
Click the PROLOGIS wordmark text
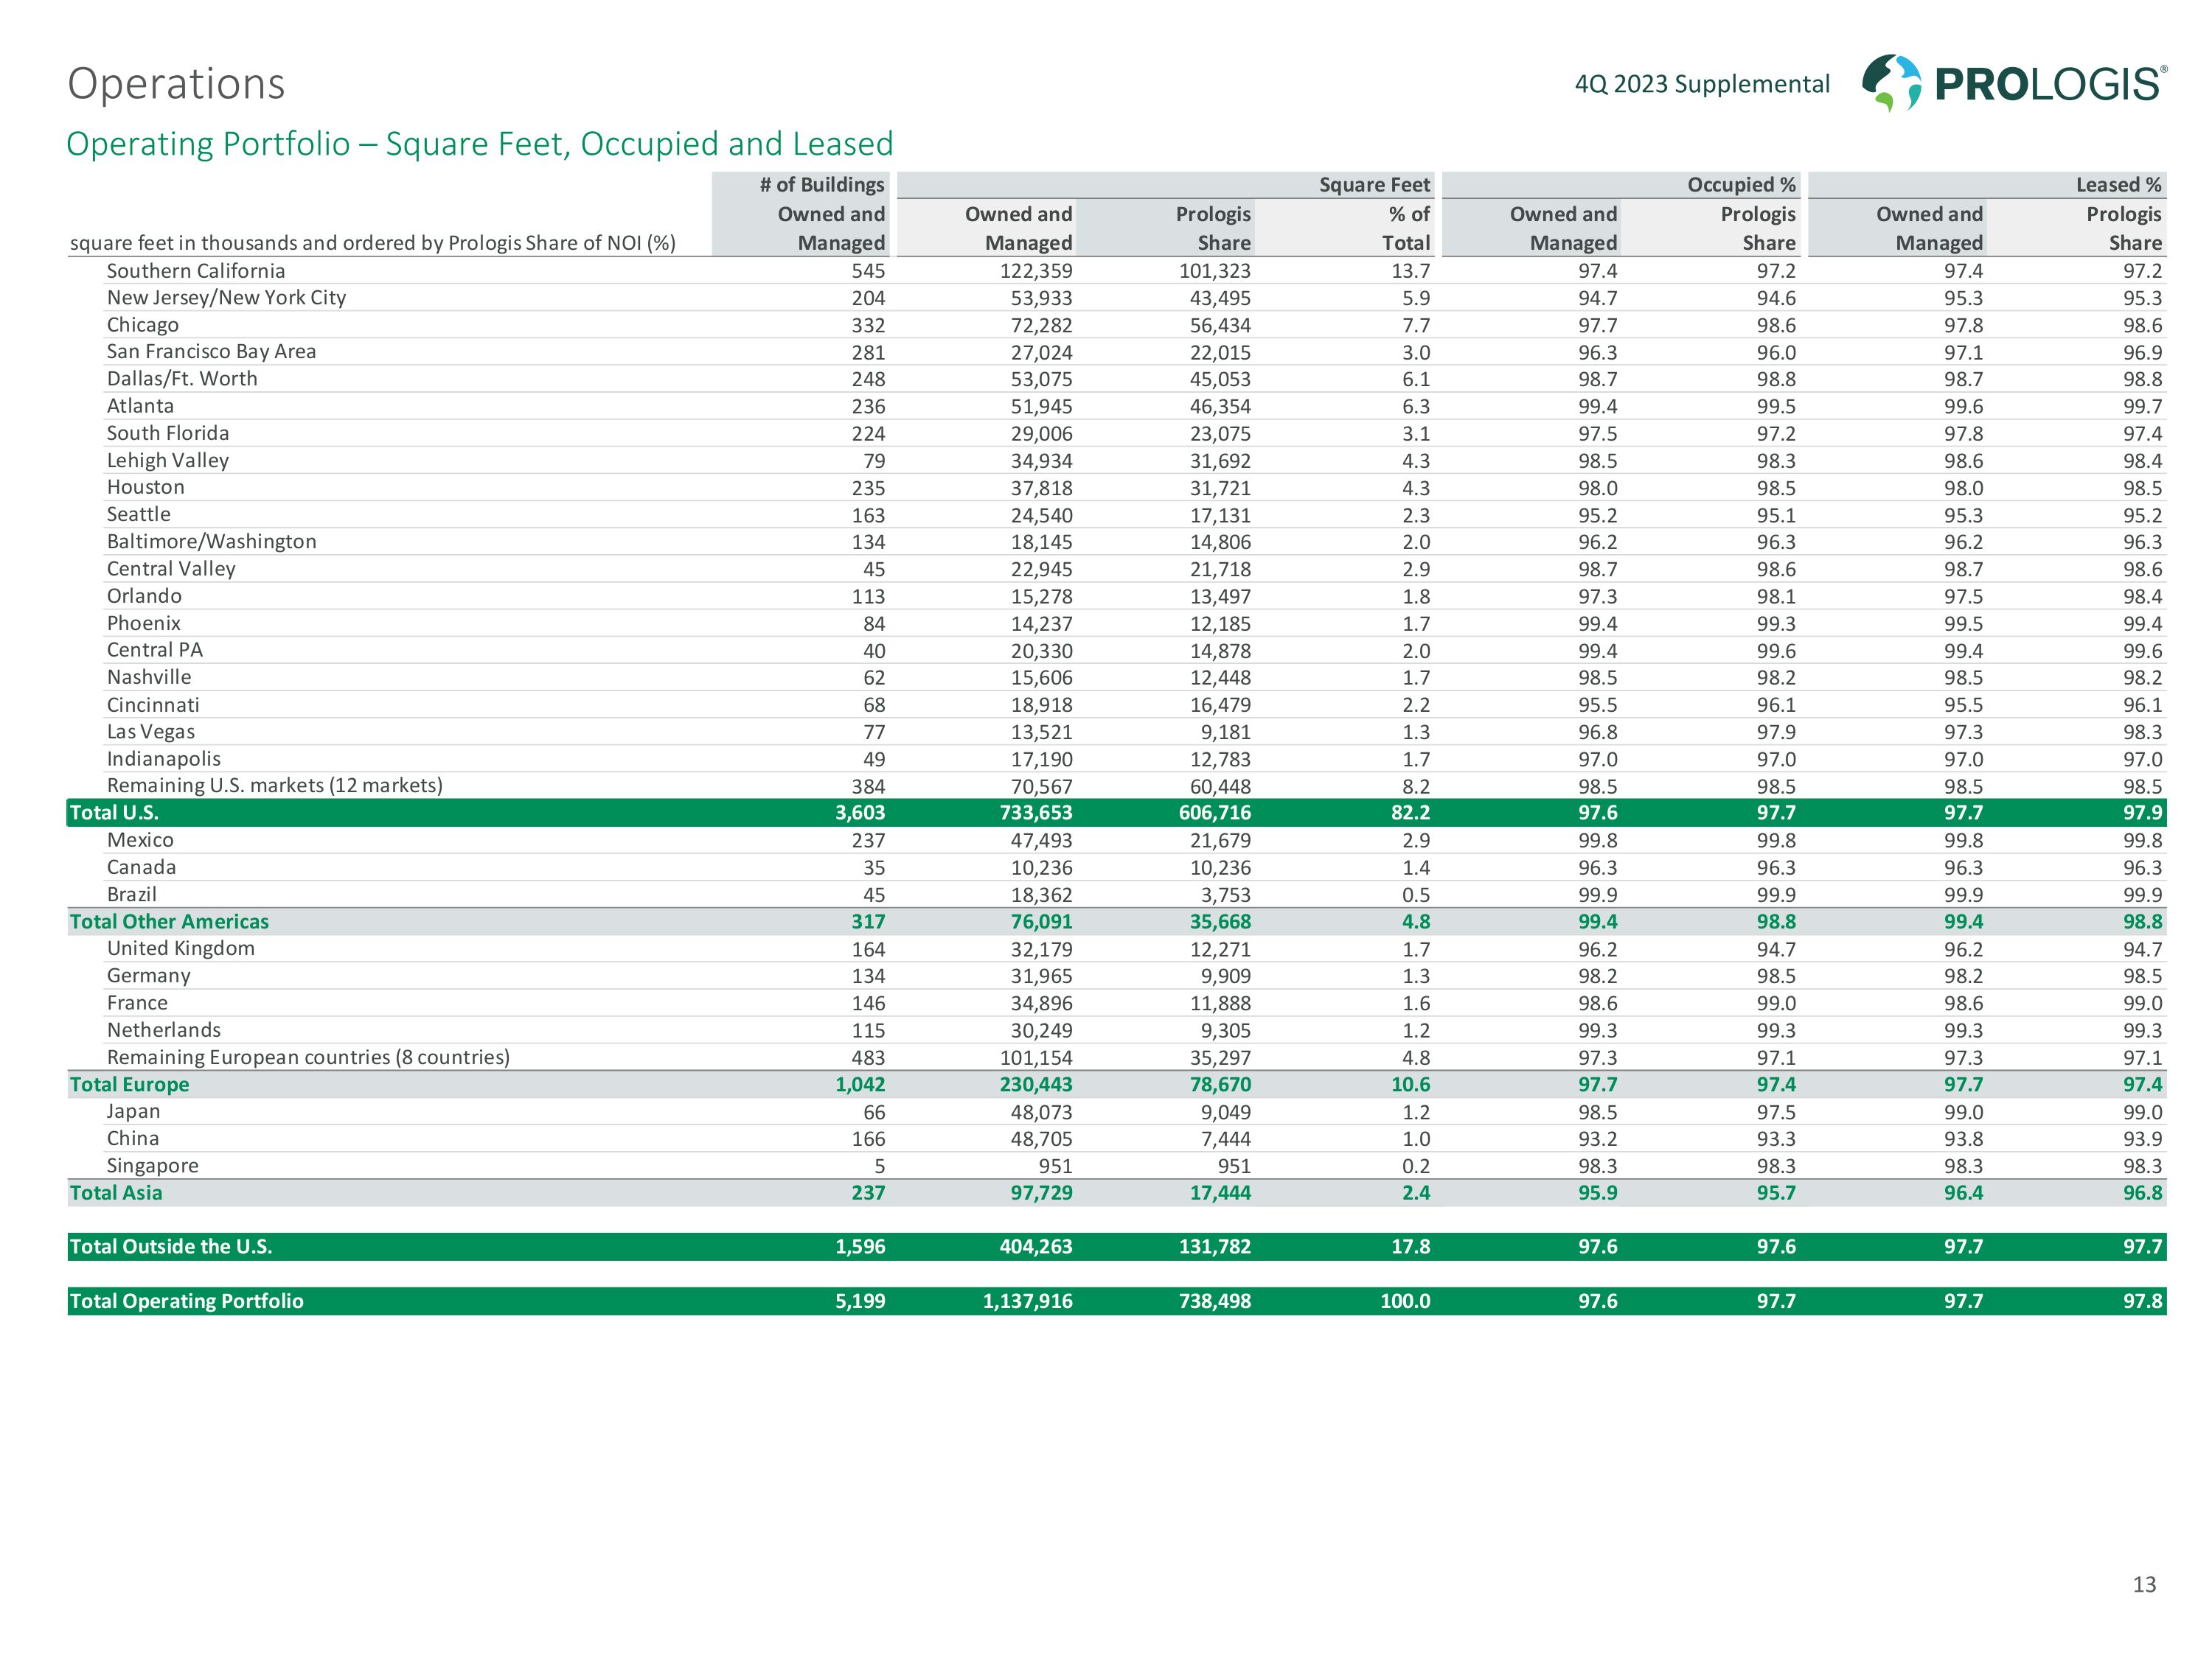point(2048,84)
